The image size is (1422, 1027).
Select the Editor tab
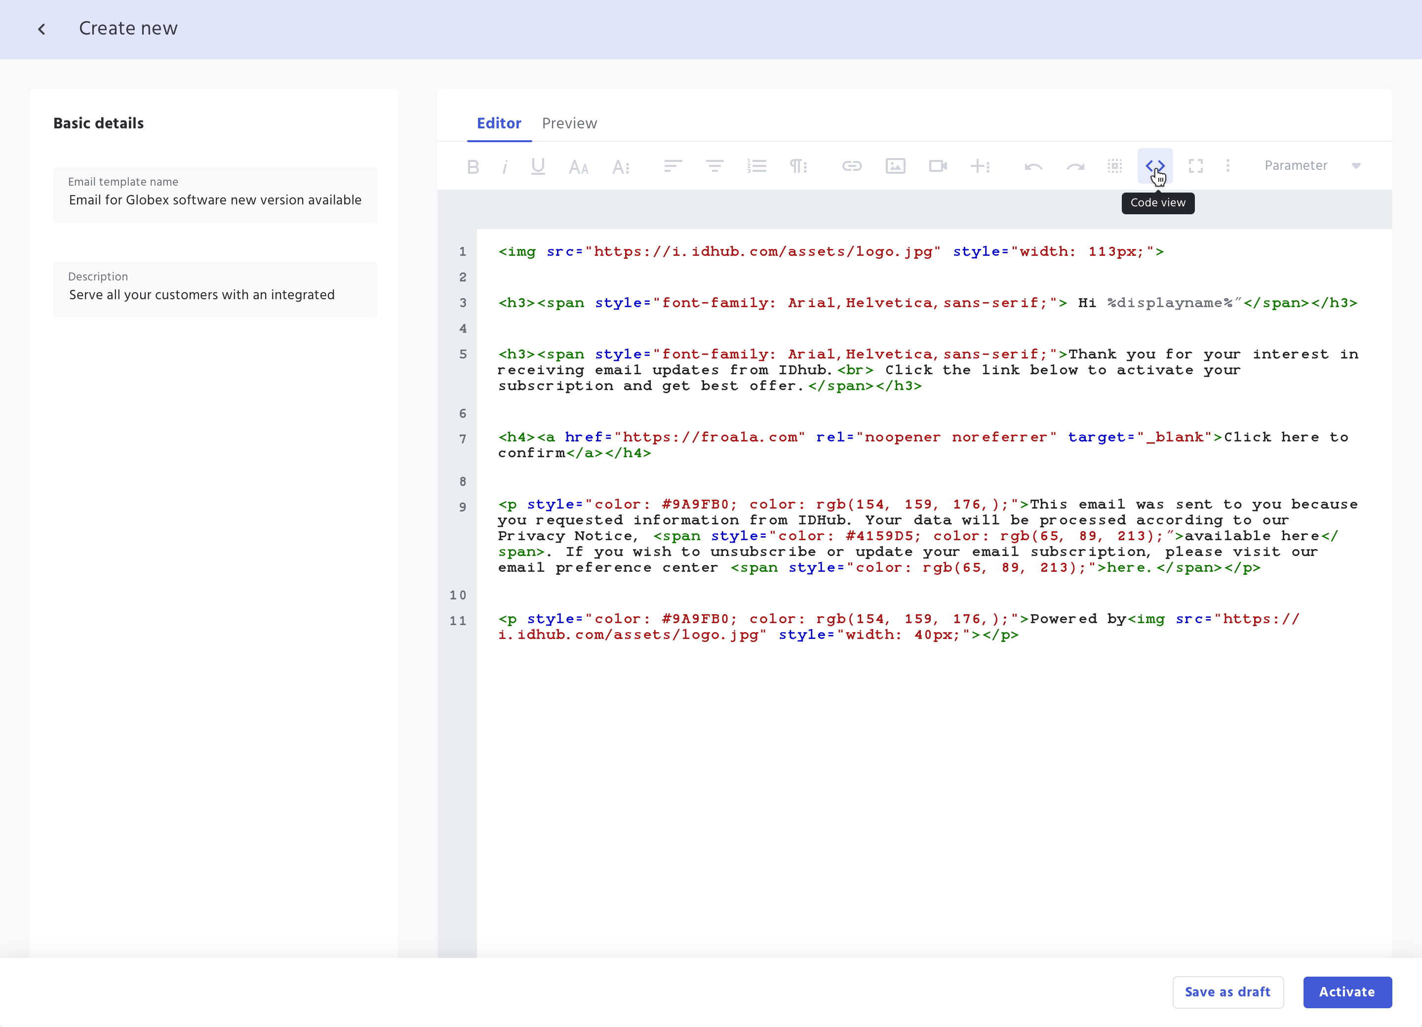pyautogui.click(x=499, y=123)
